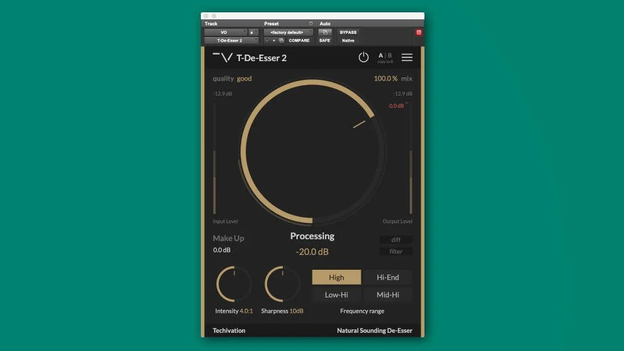
Task: Select the previous preset with minus button
Action: tap(266, 40)
